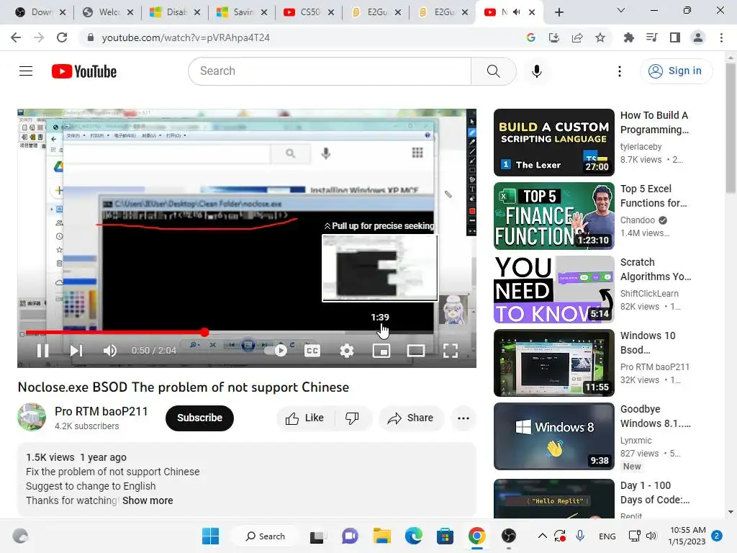
Task: Share this page from address bar
Action: click(577, 37)
